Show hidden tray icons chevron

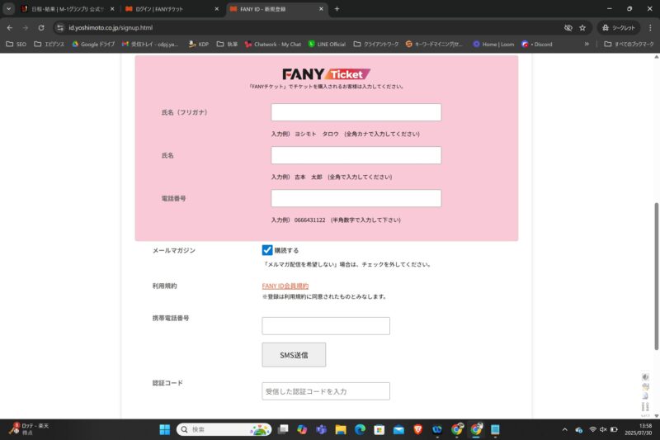click(x=565, y=429)
